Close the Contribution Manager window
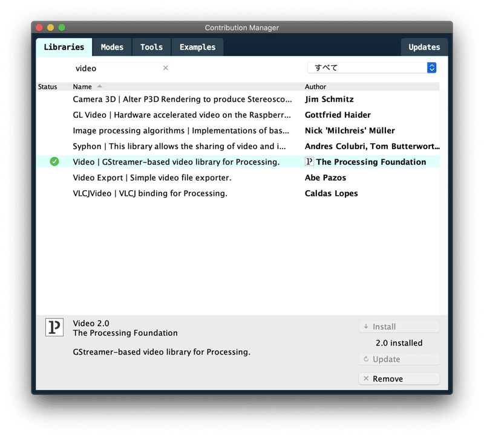The height and width of the screenshot is (436, 484). 39,28
